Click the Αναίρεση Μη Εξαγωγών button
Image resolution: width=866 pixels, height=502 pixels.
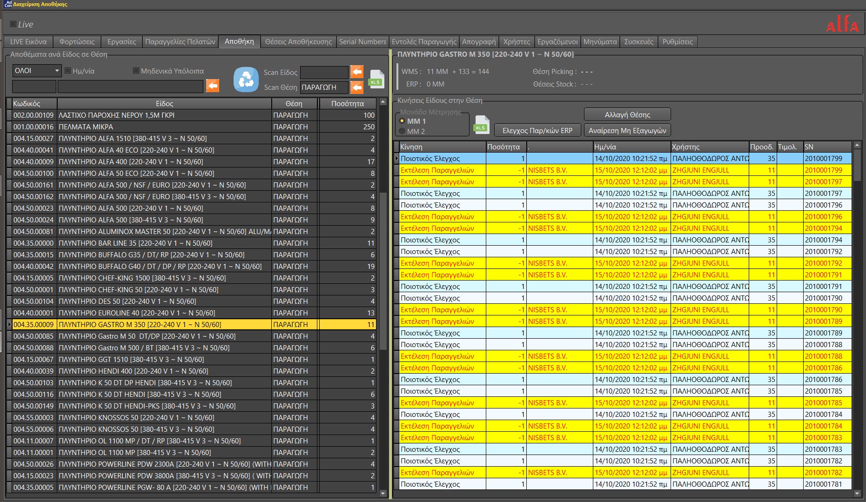click(x=627, y=131)
